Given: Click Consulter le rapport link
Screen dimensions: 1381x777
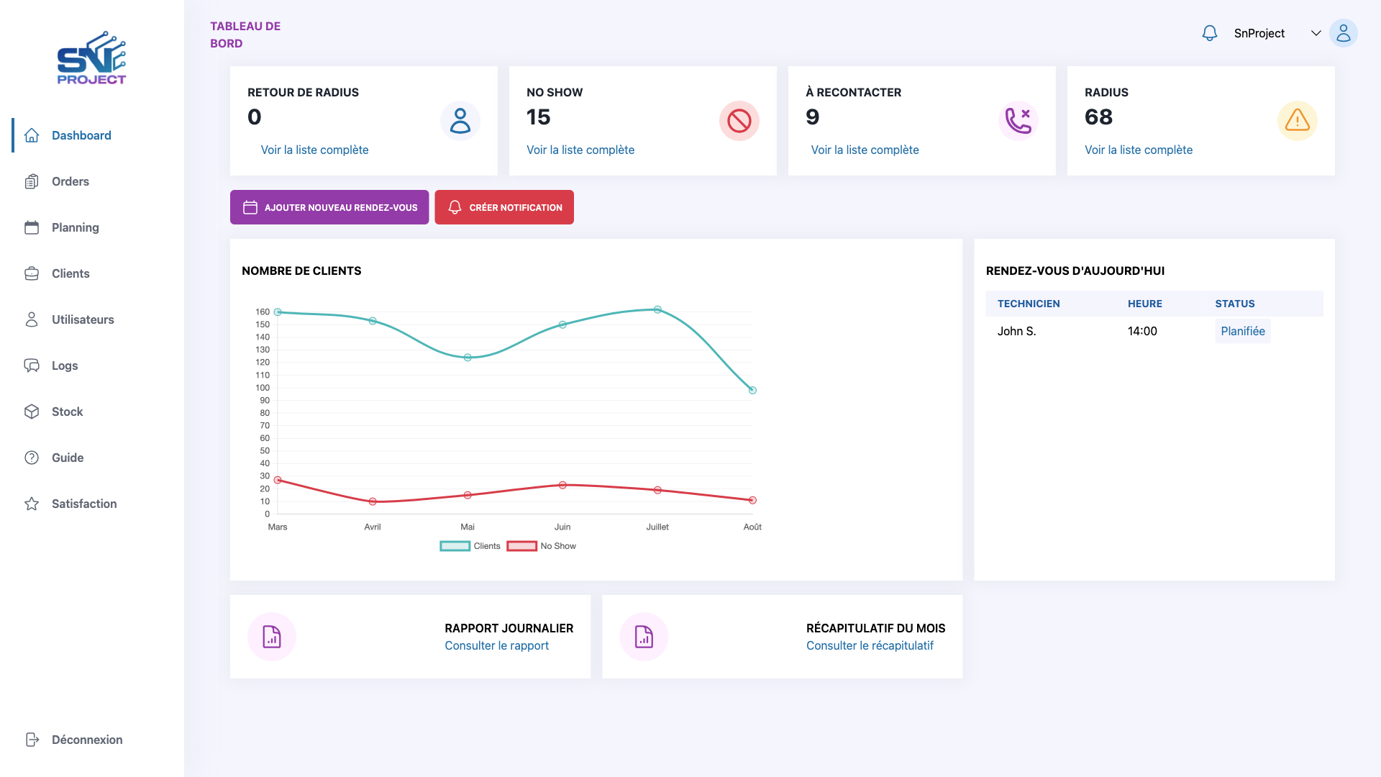Looking at the screenshot, I should coord(496,645).
